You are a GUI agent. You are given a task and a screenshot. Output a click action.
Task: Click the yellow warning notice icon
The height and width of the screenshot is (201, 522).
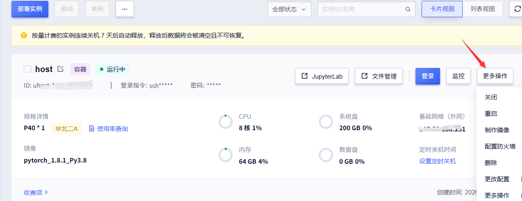(24, 36)
